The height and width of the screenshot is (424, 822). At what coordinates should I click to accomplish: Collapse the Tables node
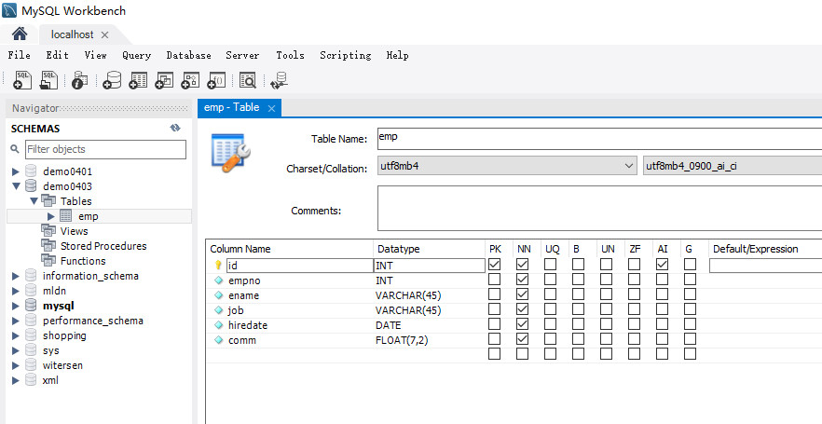click(34, 200)
